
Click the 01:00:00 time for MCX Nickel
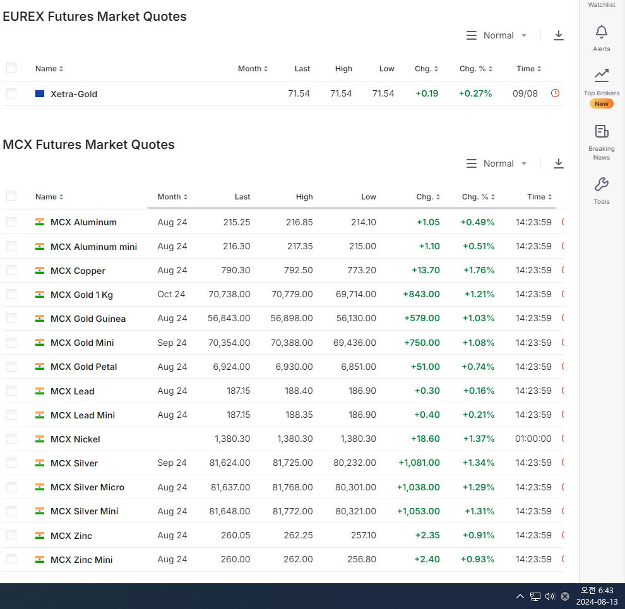point(533,439)
